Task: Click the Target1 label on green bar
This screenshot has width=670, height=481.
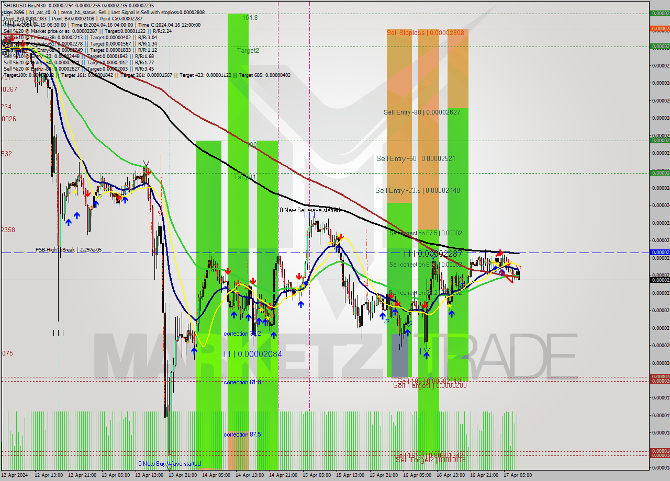Action: (244, 177)
